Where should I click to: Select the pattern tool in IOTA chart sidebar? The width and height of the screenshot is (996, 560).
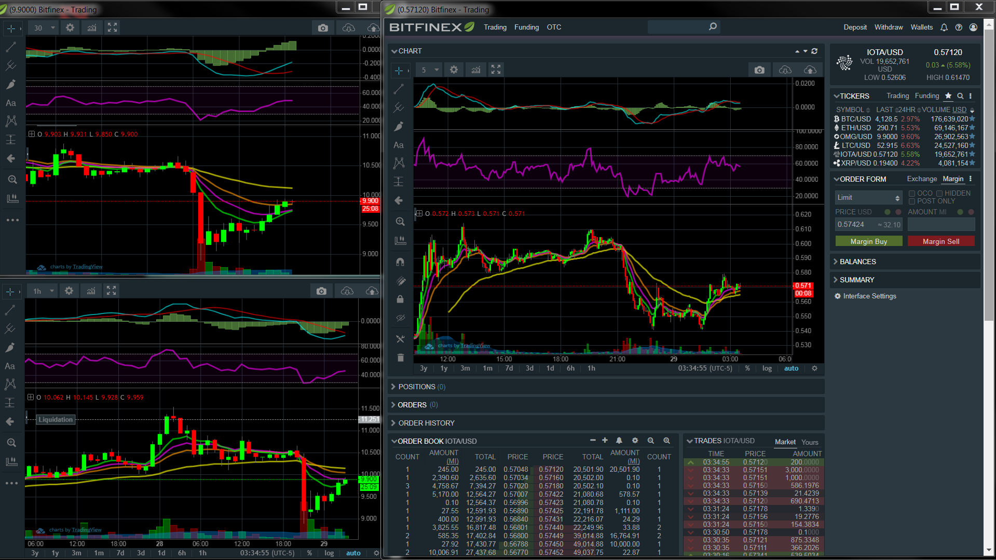(x=399, y=163)
